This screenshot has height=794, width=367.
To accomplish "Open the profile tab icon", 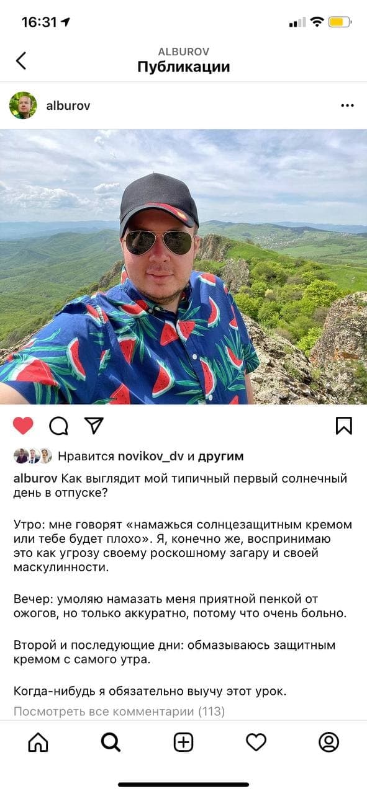I will pyautogui.click(x=328, y=742).
